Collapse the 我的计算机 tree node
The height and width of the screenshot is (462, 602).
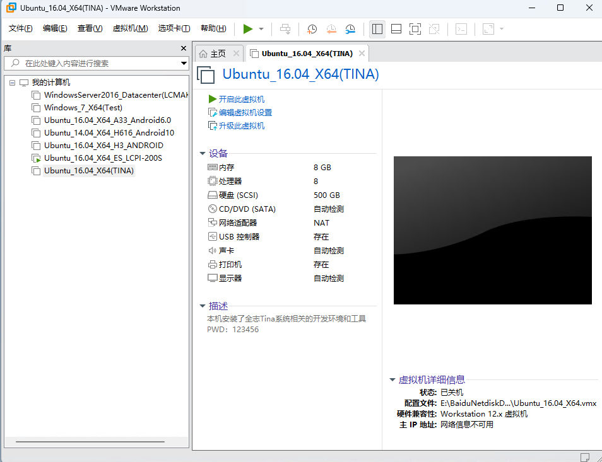(12, 82)
